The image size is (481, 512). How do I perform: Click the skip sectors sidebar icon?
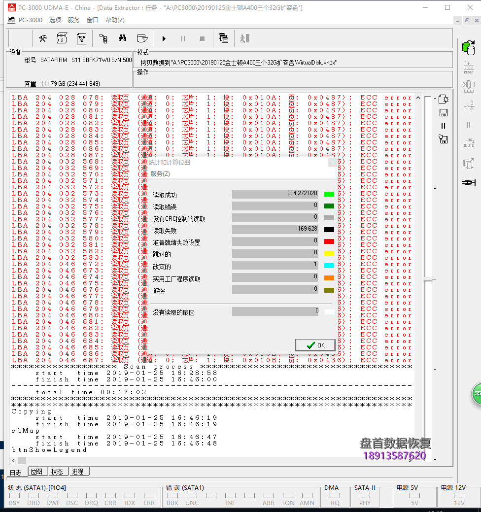[469, 143]
